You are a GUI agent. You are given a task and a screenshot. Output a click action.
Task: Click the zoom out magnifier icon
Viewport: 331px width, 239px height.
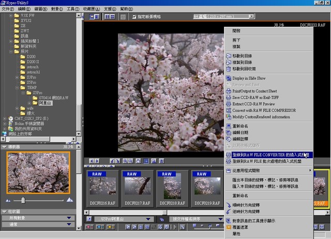click(131, 161)
